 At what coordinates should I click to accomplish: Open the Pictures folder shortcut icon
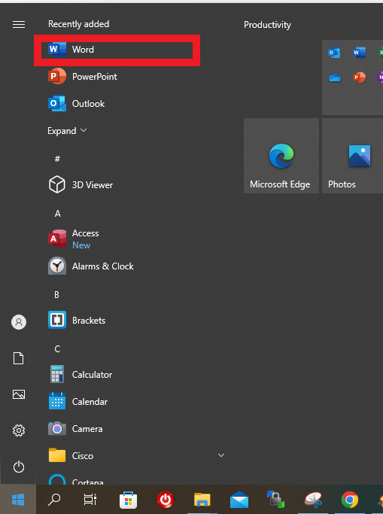pos(19,394)
